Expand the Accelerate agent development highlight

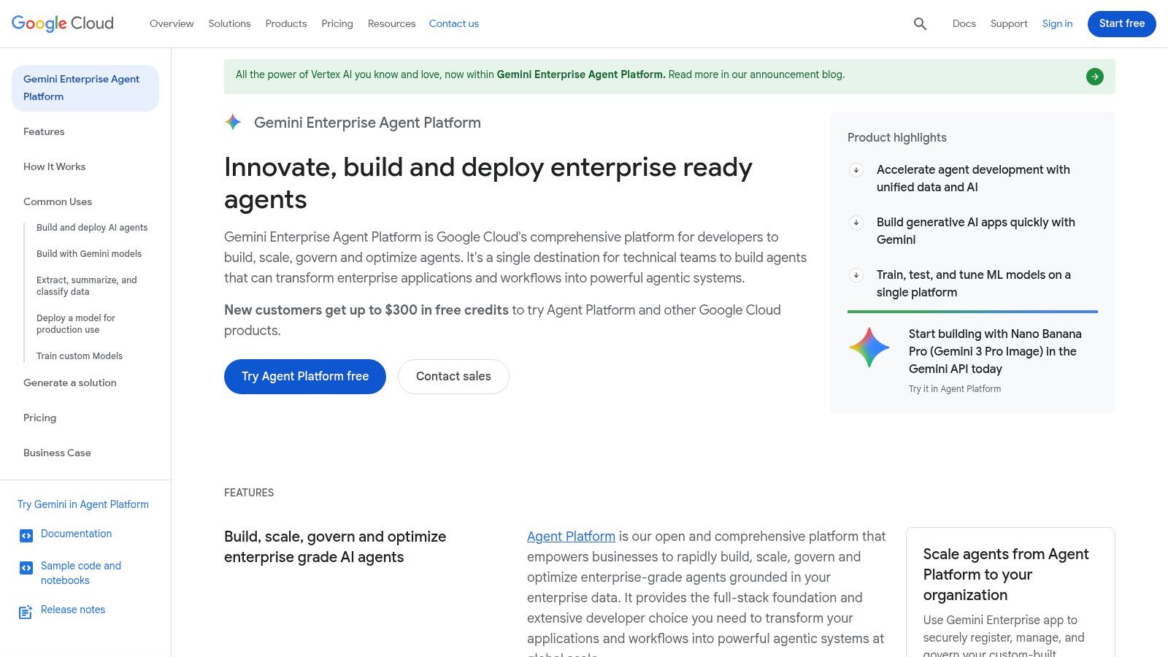[x=856, y=170]
